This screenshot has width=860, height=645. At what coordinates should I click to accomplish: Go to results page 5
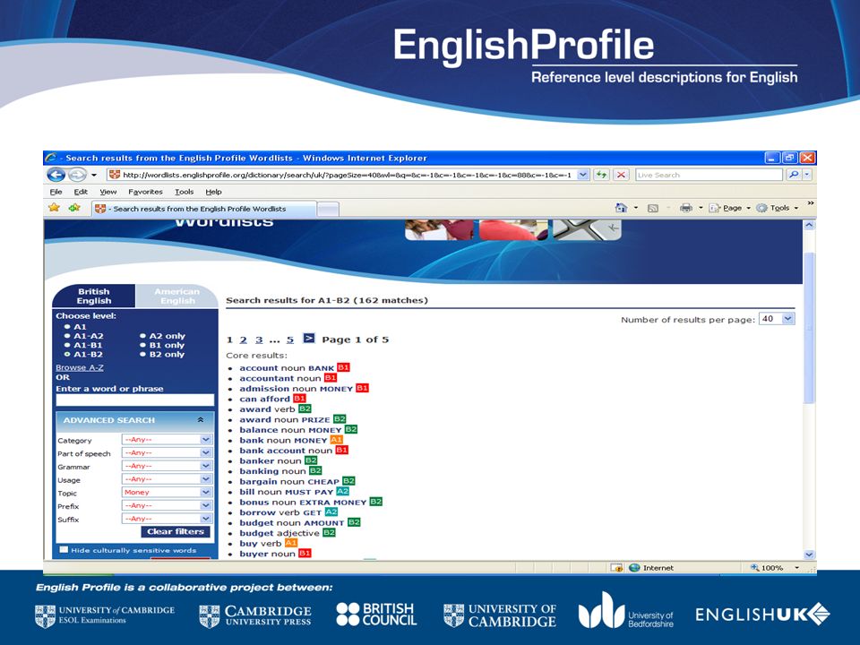290,340
